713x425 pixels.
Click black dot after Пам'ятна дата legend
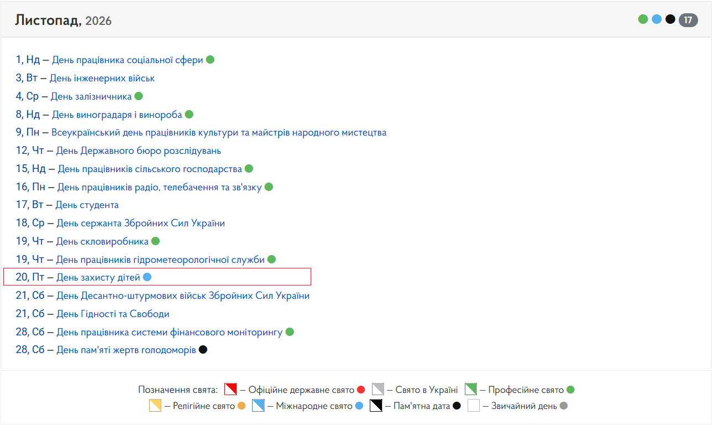(x=457, y=406)
